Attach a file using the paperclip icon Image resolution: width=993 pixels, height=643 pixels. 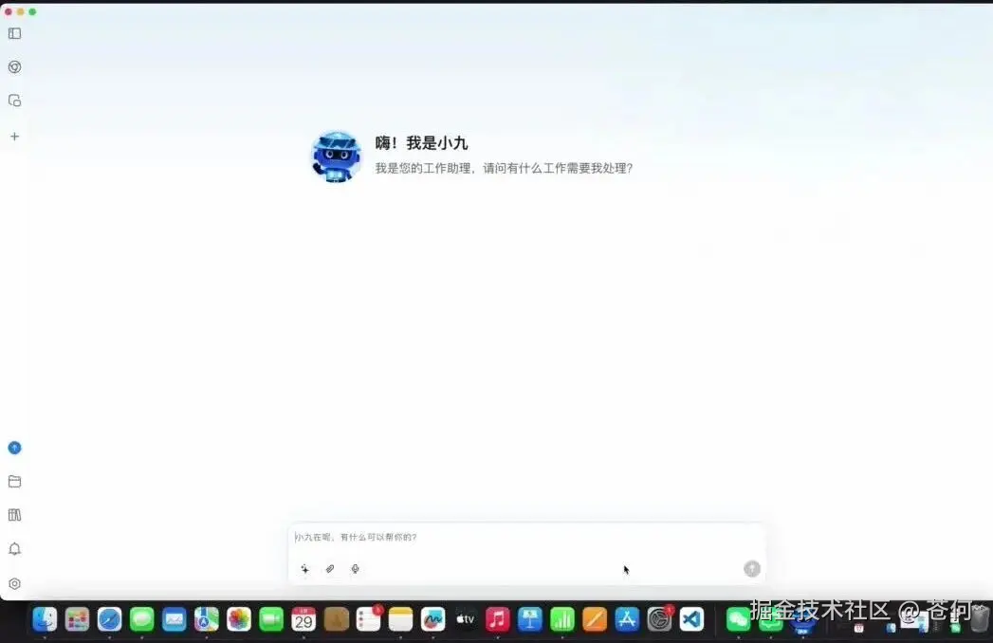(x=330, y=569)
